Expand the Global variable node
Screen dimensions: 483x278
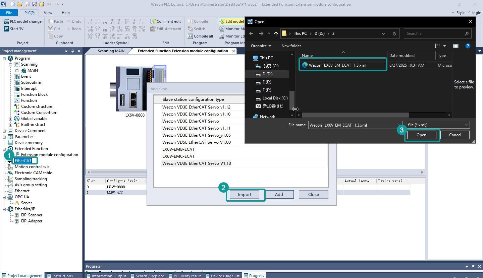click(x=11, y=119)
